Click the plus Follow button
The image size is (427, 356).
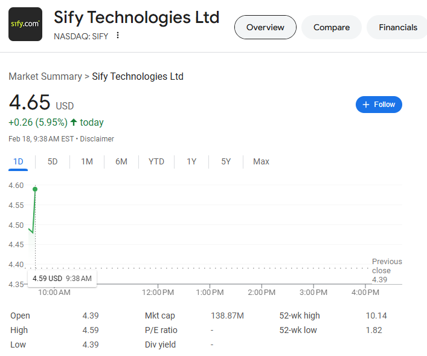click(379, 105)
